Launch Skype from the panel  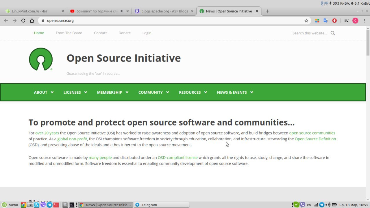pos(36,205)
